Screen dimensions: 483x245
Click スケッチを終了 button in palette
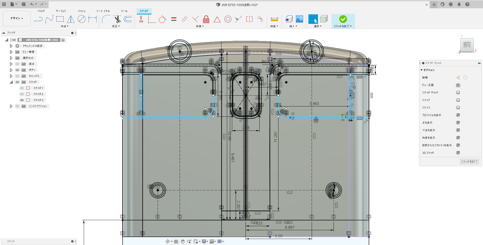point(469,162)
